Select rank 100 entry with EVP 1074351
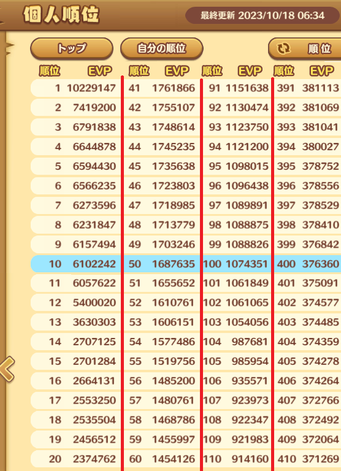 [237, 264]
